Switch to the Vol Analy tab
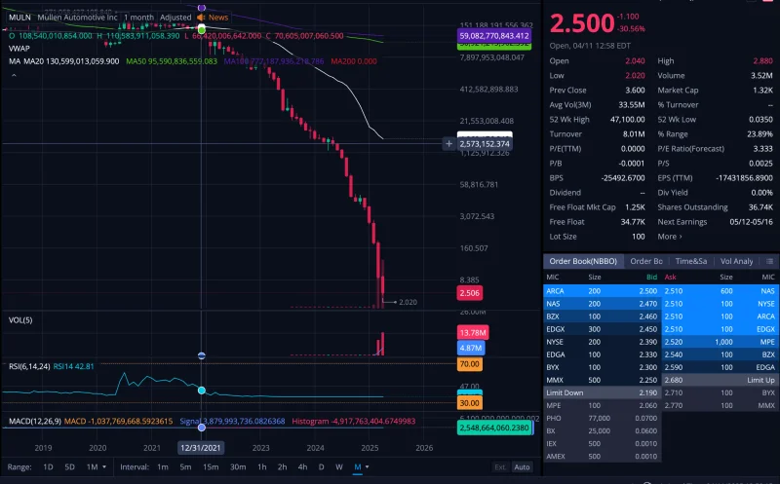The image size is (780, 484). 737,261
